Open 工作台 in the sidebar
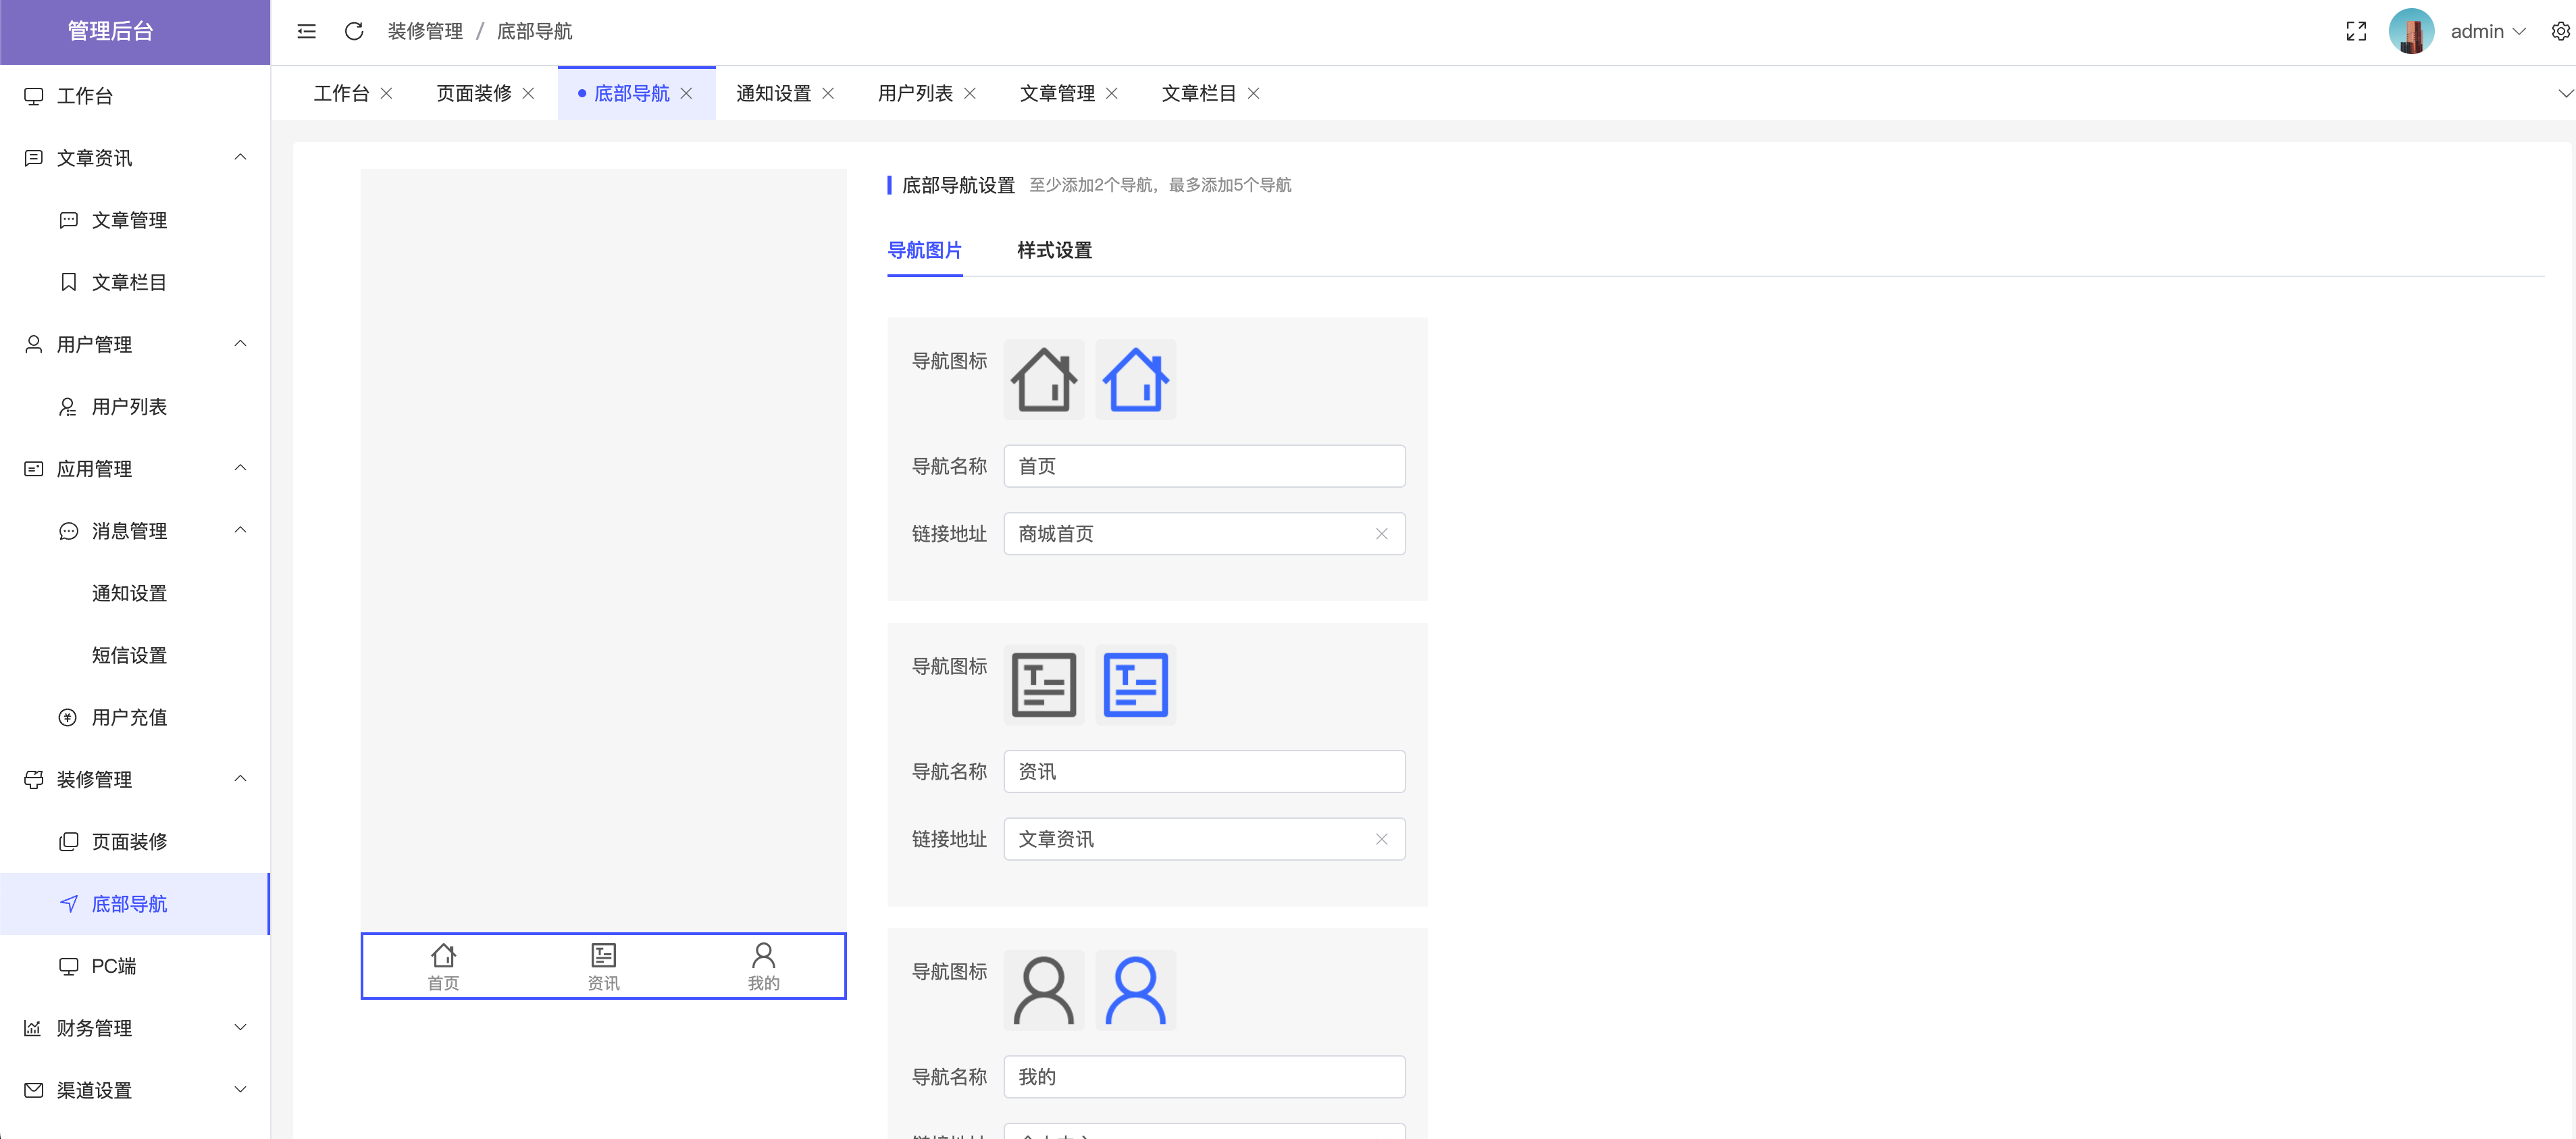Screen dimensions: 2576x1139 coord(135,96)
